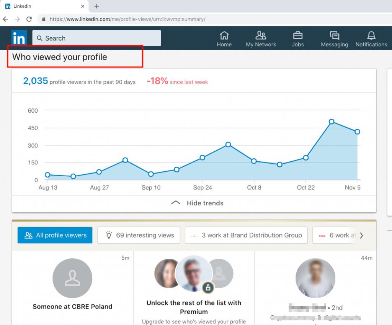Screen dimensions: 392x325
Task: Go back with the browser back arrow
Action: pos(5,19)
